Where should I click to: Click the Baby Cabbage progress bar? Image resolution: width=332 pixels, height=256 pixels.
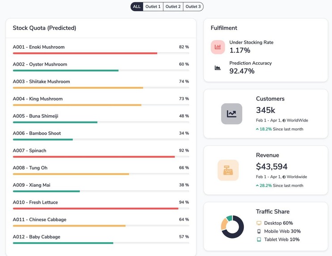(x=101, y=243)
